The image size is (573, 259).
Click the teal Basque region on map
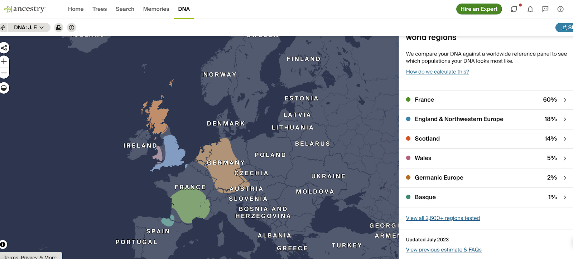coord(168,220)
